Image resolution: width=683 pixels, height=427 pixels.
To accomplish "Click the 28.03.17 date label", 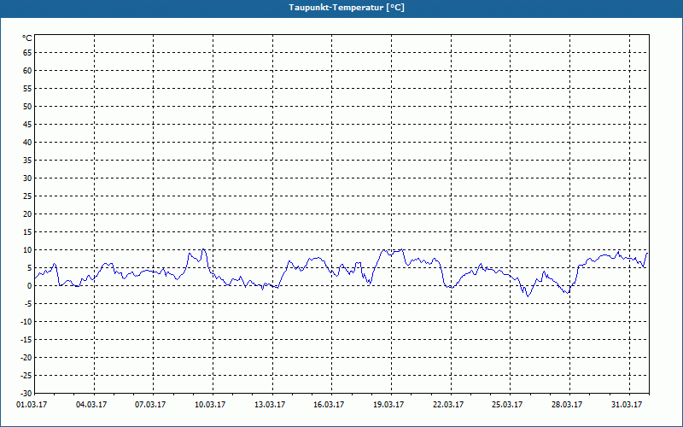I will click(567, 405).
